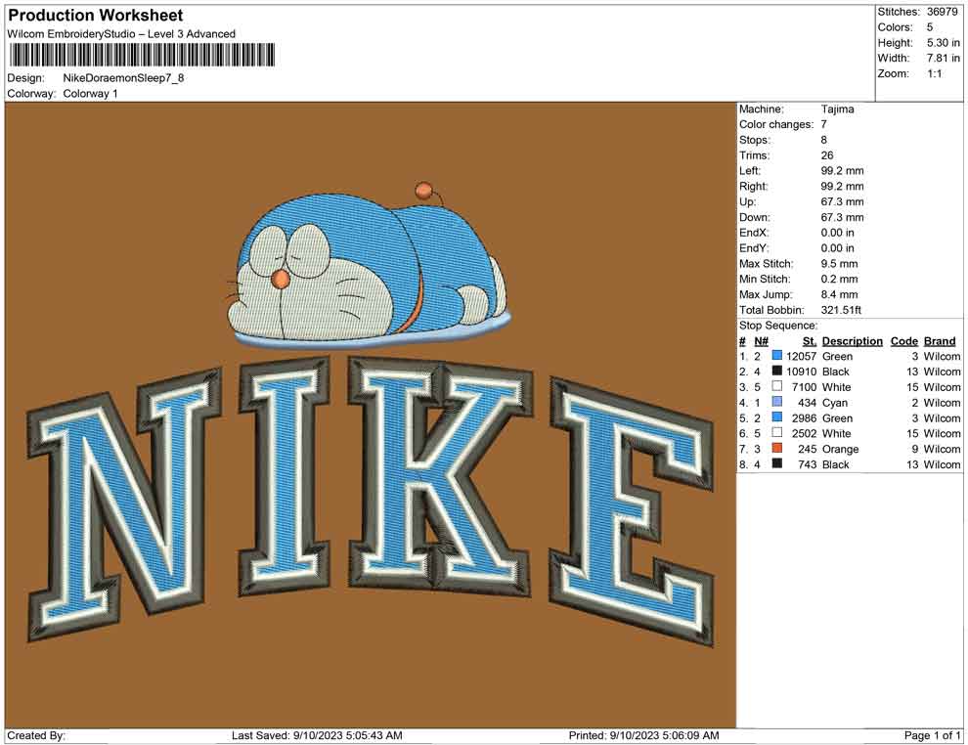Screen dimensions: 968x745
Task: Click the 'Cyan' description in stop row 4
Action: pyautogui.click(x=835, y=403)
